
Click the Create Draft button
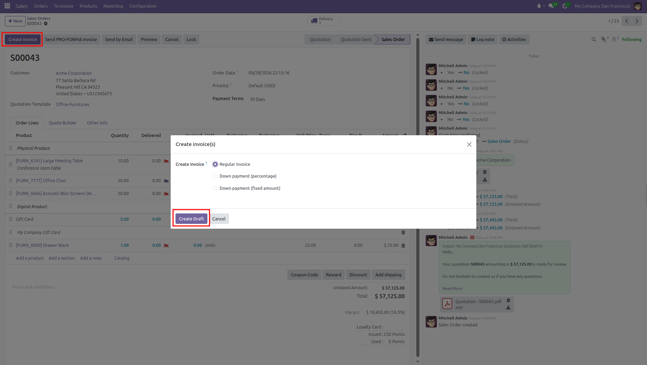[x=191, y=219]
